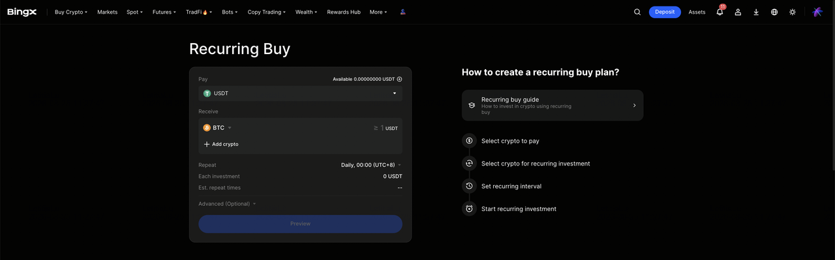Click the alarm icon for Start recurring investment
The height and width of the screenshot is (260, 835).
coord(468,209)
